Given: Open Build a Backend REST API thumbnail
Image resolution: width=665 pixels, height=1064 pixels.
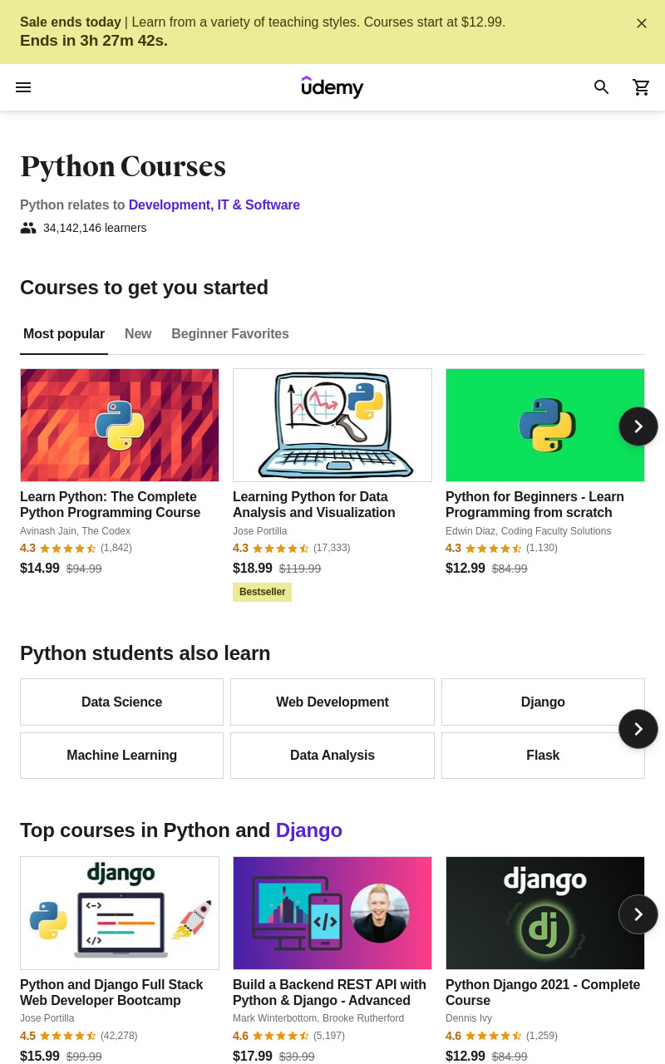Looking at the screenshot, I should click(x=332, y=913).
